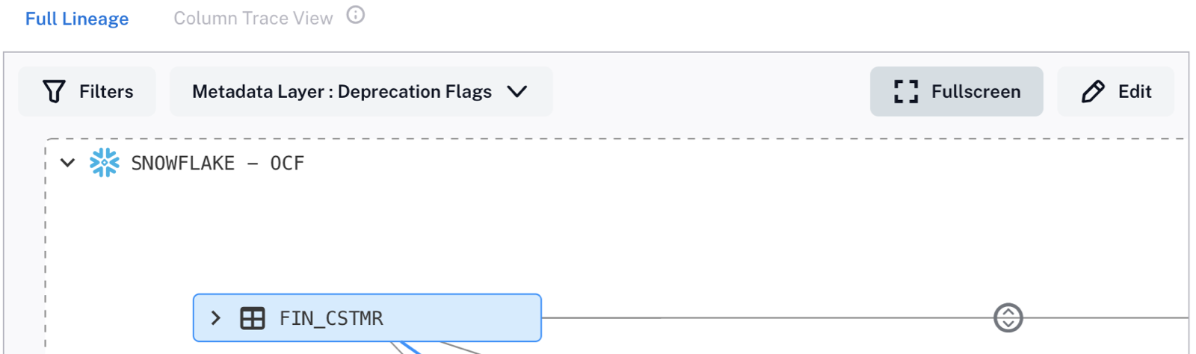The width and height of the screenshot is (1196, 354).
Task: Click the info icon beside Column Trace View
Action: point(356,15)
